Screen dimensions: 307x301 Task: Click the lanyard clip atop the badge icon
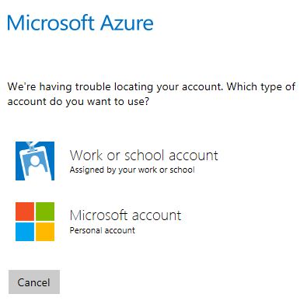[32, 147]
